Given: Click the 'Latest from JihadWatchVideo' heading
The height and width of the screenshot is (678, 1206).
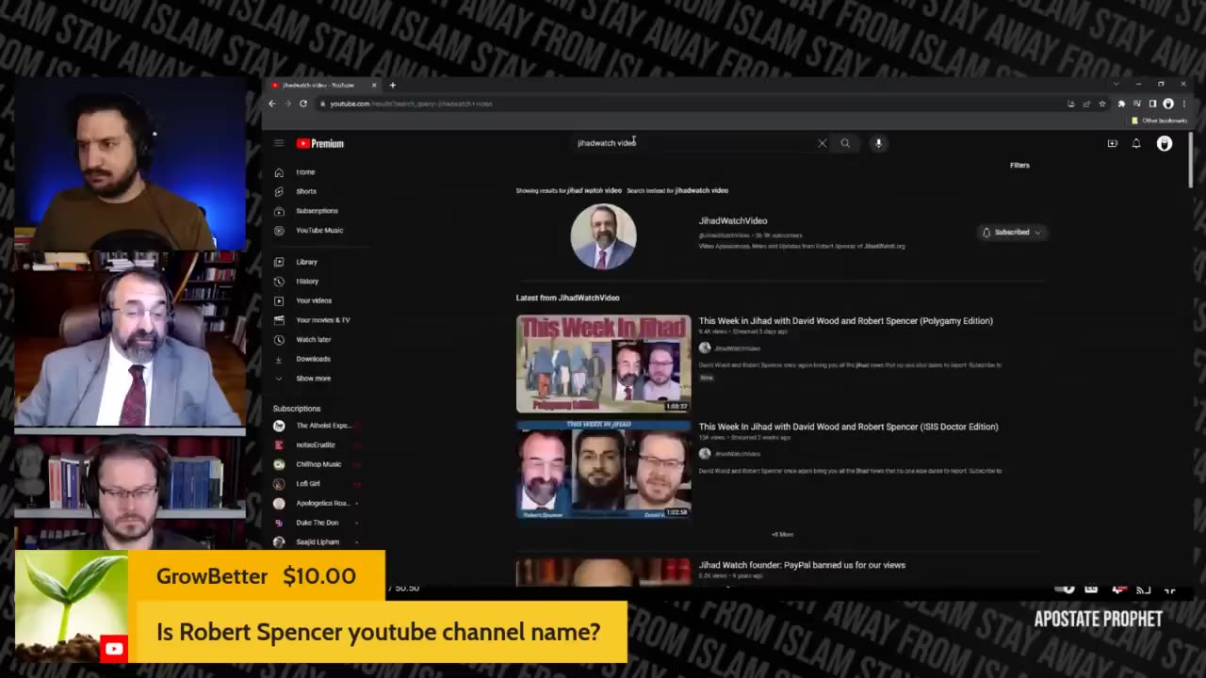Looking at the screenshot, I should 567,298.
